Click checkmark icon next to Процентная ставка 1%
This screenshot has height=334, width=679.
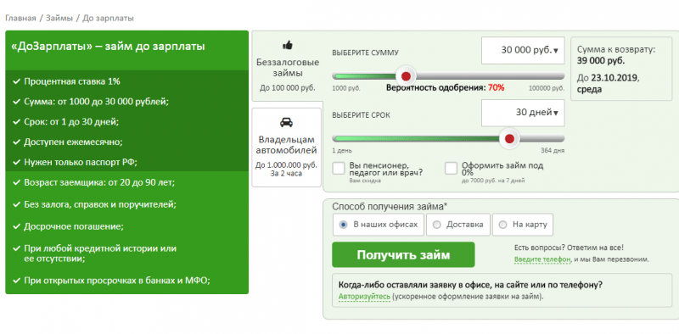17,81
